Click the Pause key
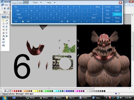Viewport: 134px width, 100px height. coord(117,18)
